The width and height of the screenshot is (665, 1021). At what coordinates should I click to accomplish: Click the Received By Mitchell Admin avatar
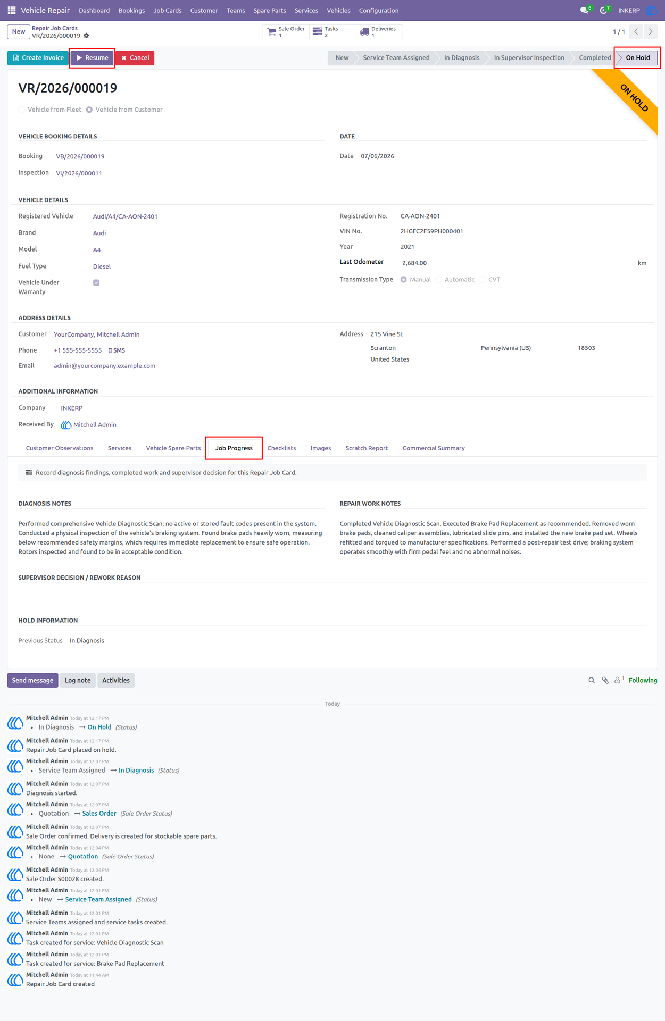[x=66, y=425]
